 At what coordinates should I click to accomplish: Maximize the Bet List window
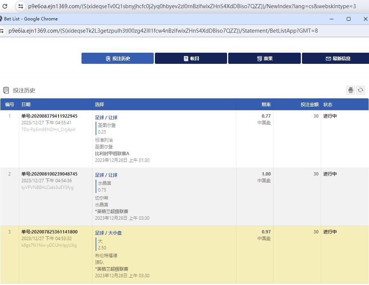tap(348, 19)
